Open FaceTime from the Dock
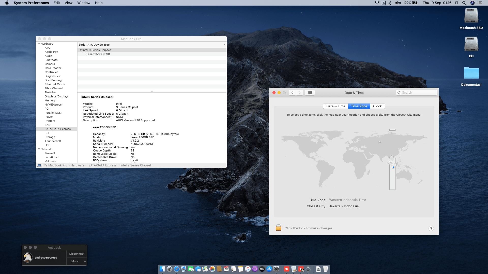 [191, 269]
